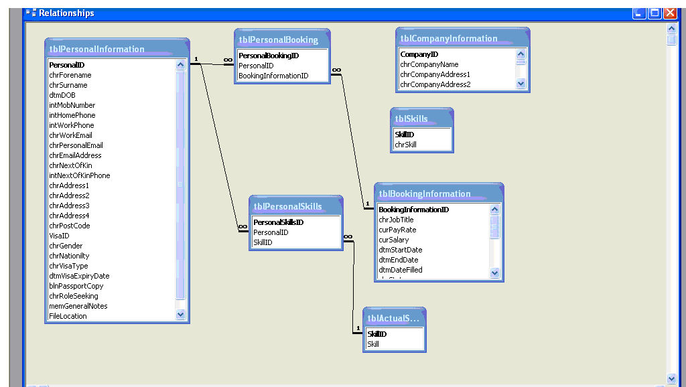This screenshot has height=387, width=686.
Task: Click down arrow of tblBookingInformation scrollbar
Action: tap(494, 273)
